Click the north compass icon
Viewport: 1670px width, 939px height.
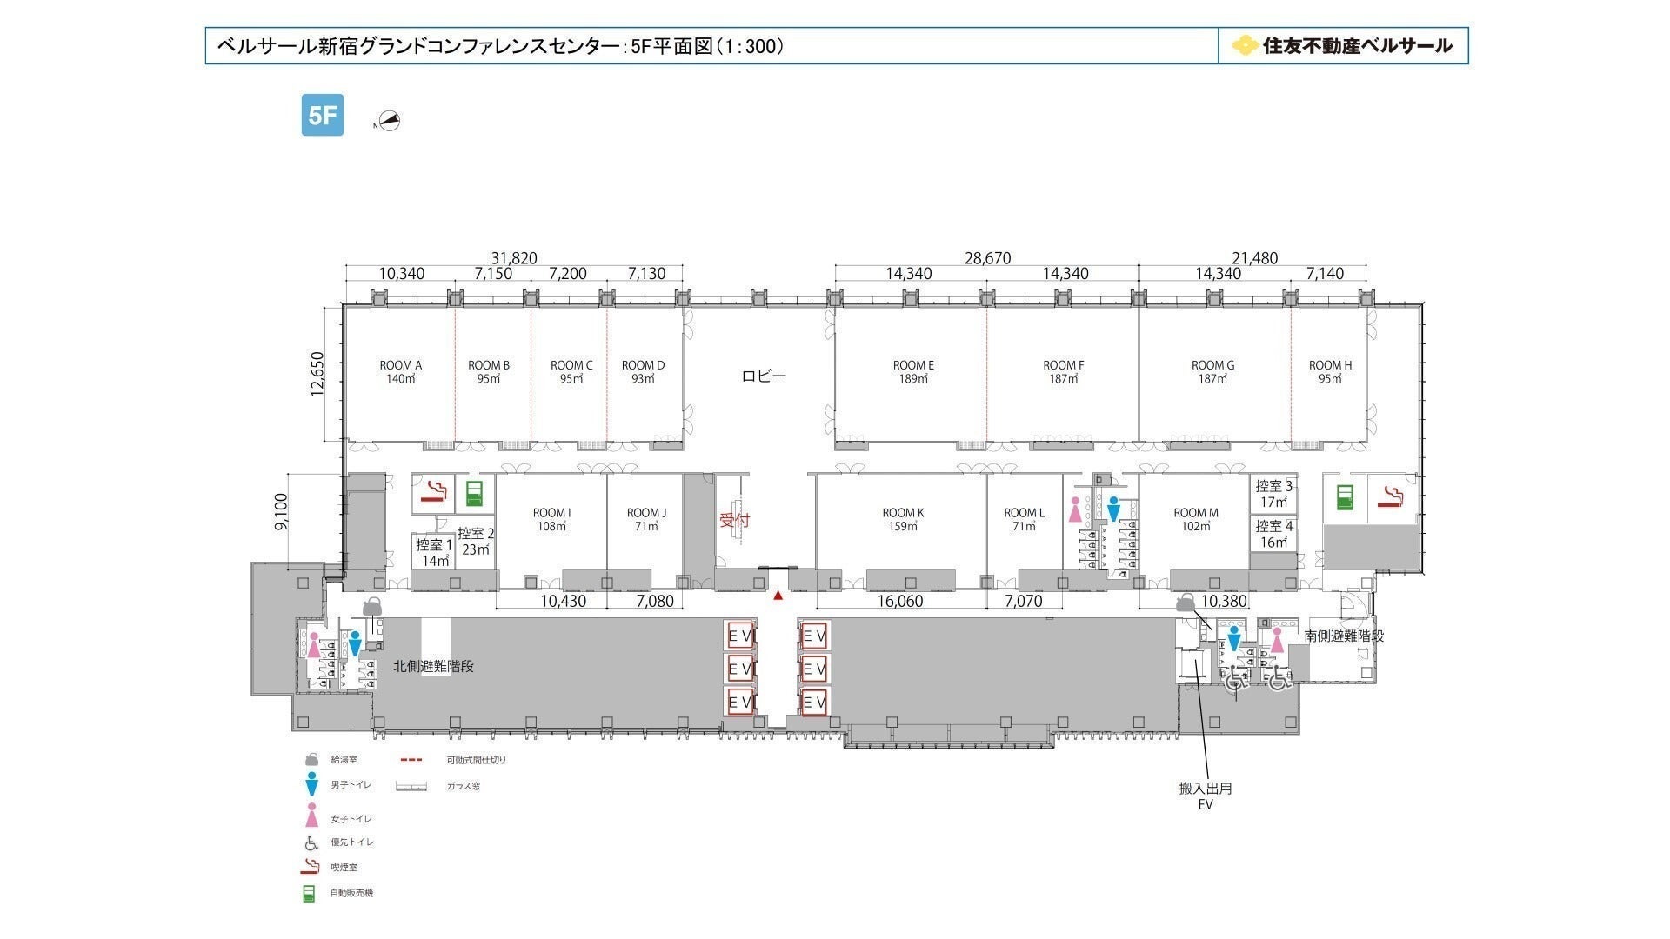coord(390,122)
